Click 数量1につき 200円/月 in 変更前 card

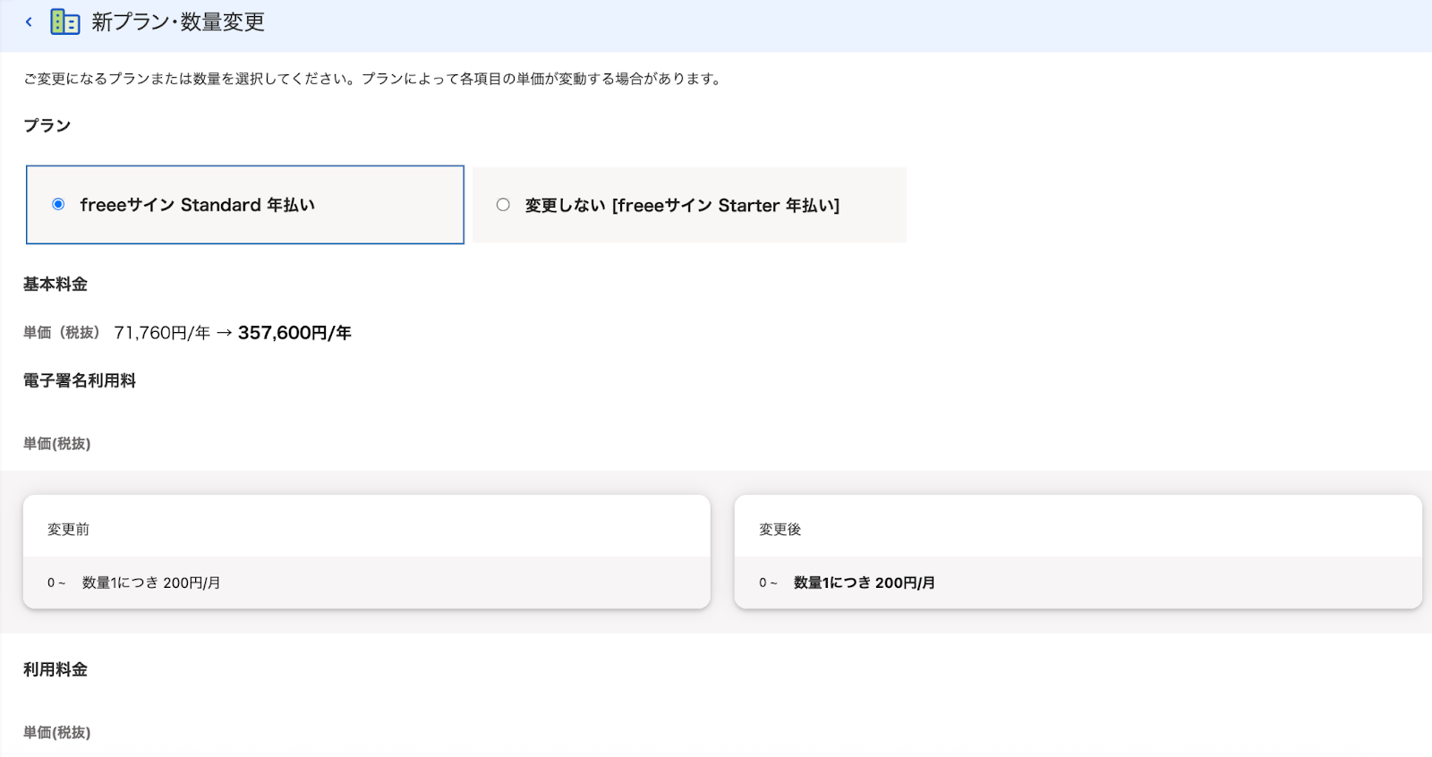[151, 583]
